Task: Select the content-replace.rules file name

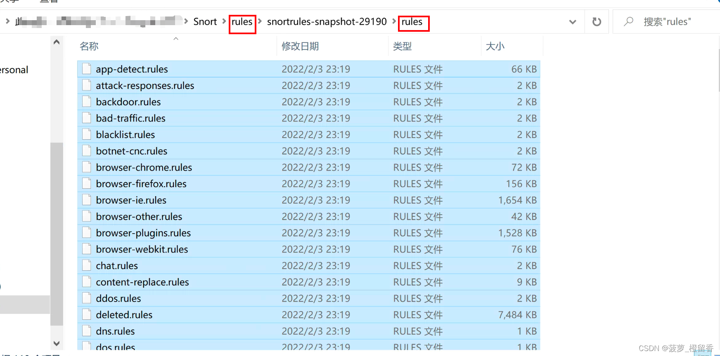Action: [142, 282]
